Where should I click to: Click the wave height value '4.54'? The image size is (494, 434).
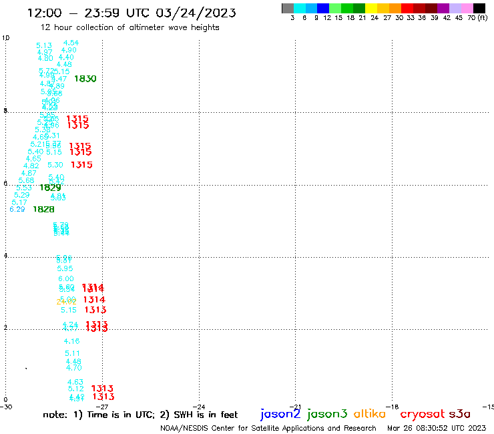pyautogui.click(x=71, y=43)
